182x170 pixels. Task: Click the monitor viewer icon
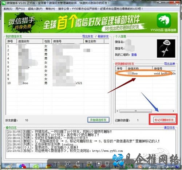click(x=107, y=164)
